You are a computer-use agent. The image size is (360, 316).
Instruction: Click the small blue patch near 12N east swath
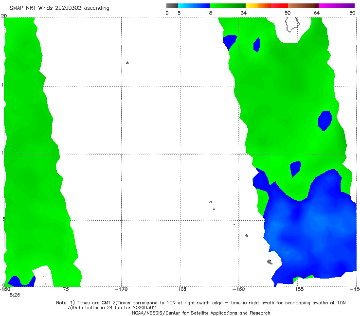tap(325, 121)
